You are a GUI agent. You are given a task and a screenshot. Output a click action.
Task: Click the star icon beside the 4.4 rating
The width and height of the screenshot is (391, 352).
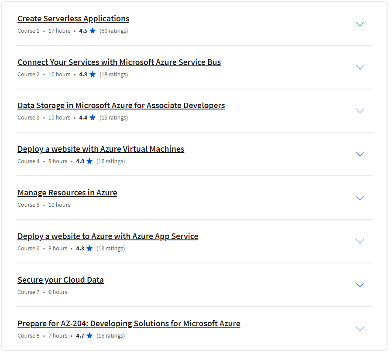(x=93, y=117)
